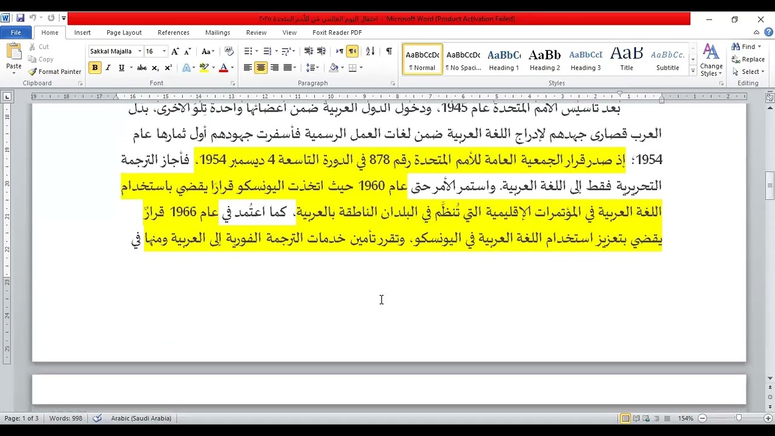Increase paragraph indent

click(x=321, y=51)
